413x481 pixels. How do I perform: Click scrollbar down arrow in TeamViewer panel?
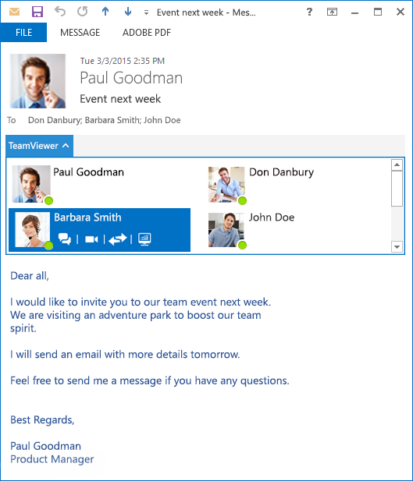tap(397, 246)
